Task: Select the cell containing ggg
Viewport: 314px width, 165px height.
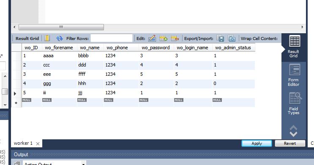Action: pos(59,83)
